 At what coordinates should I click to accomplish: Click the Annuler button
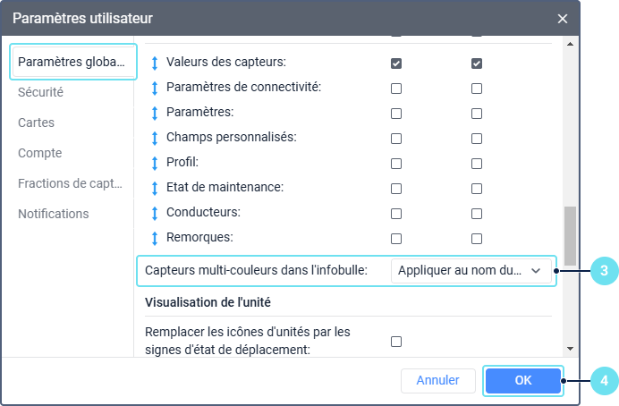pyautogui.click(x=437, y=380)
